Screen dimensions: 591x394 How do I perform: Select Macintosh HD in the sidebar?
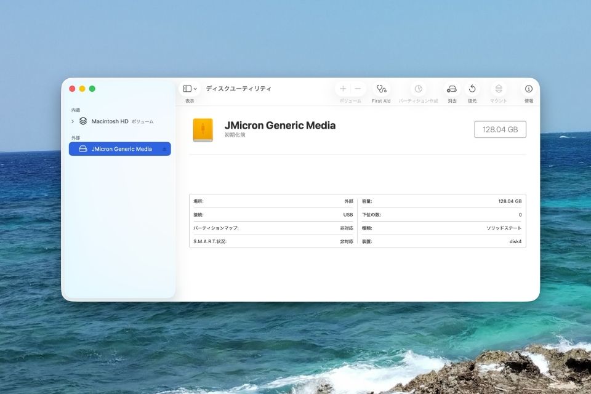pos(120,121)
